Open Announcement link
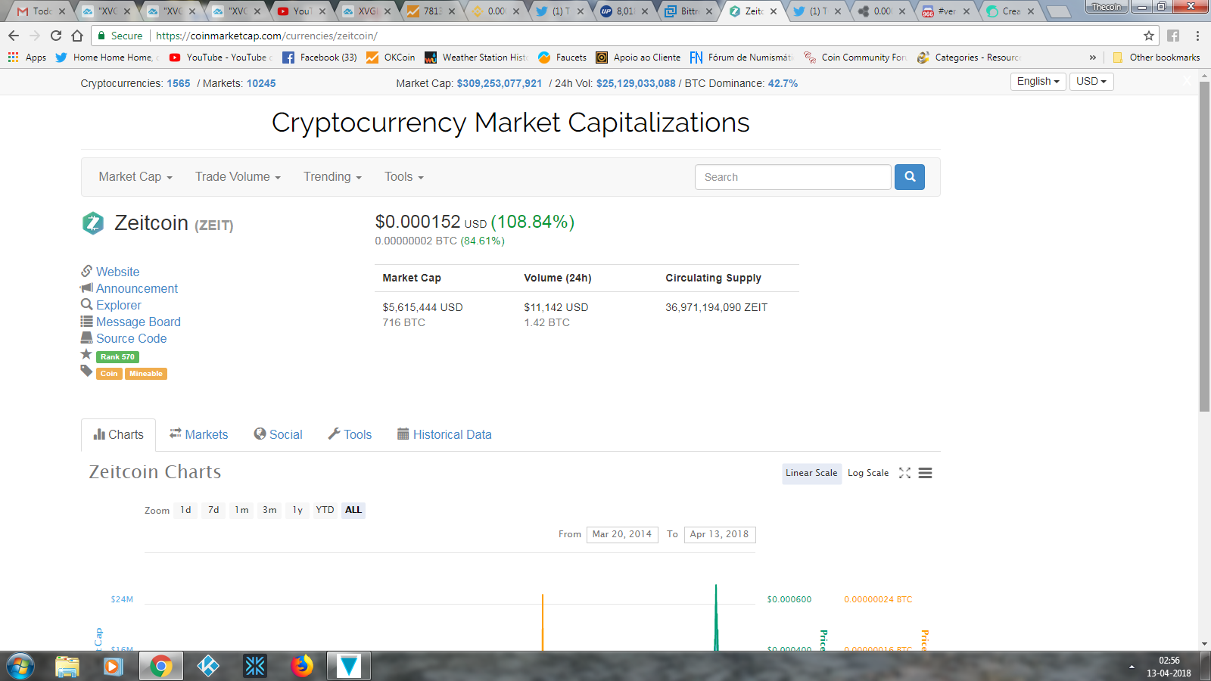Image resolution: width=1211 pixels, height=681 pixels. [x=137, y=288]
